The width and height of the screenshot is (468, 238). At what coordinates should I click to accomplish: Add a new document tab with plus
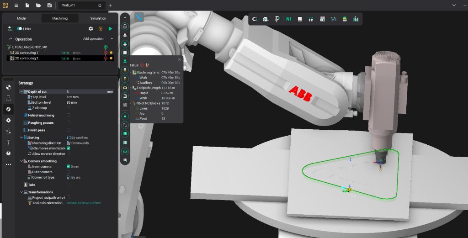click(110, 5)
